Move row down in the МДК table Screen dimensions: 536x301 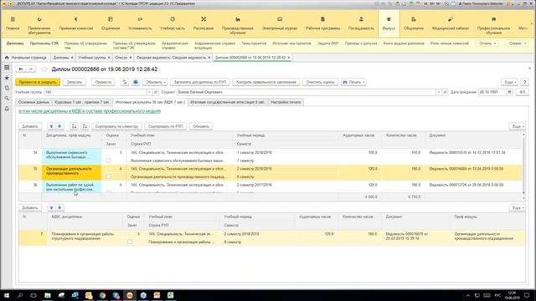59,208
